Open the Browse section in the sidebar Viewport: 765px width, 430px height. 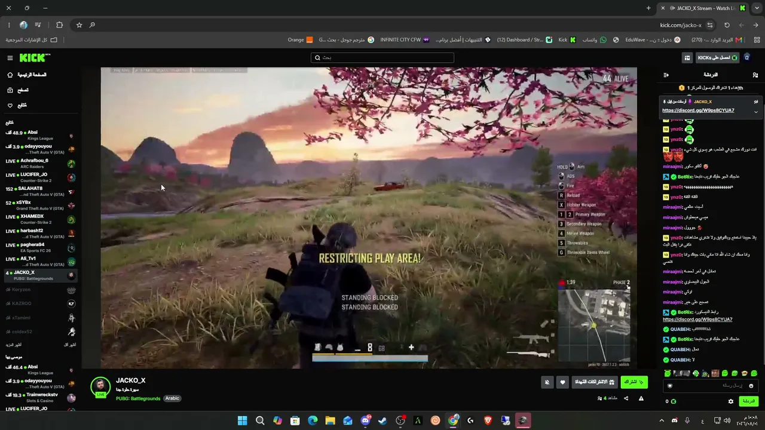click(x=18, y=90)
